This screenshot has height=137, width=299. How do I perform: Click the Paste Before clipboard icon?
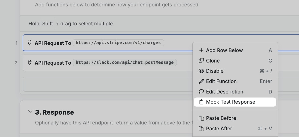201,118
